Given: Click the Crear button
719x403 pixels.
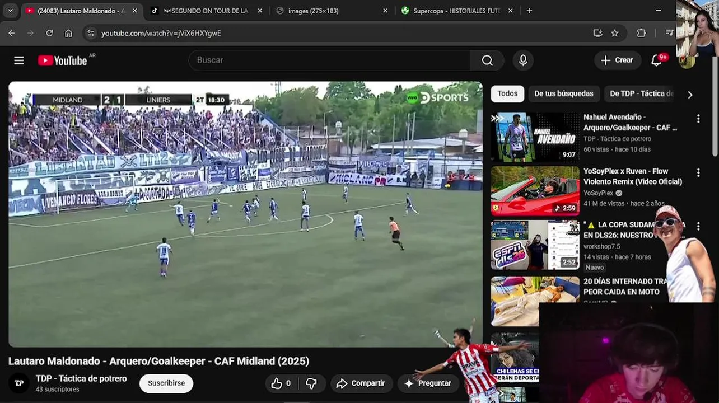Looking at the screenshot, I should tap(617, 60).
